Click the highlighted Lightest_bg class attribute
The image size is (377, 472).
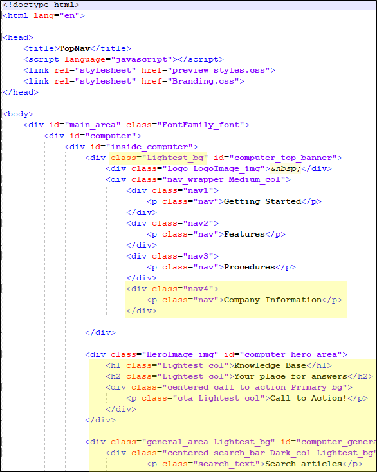pyautogui.click(x=159, y=158)
